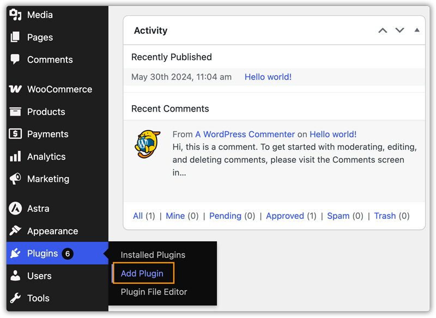
Task: Collapse the Activity panel with the triangle toggle
Action: click(417, 30)
